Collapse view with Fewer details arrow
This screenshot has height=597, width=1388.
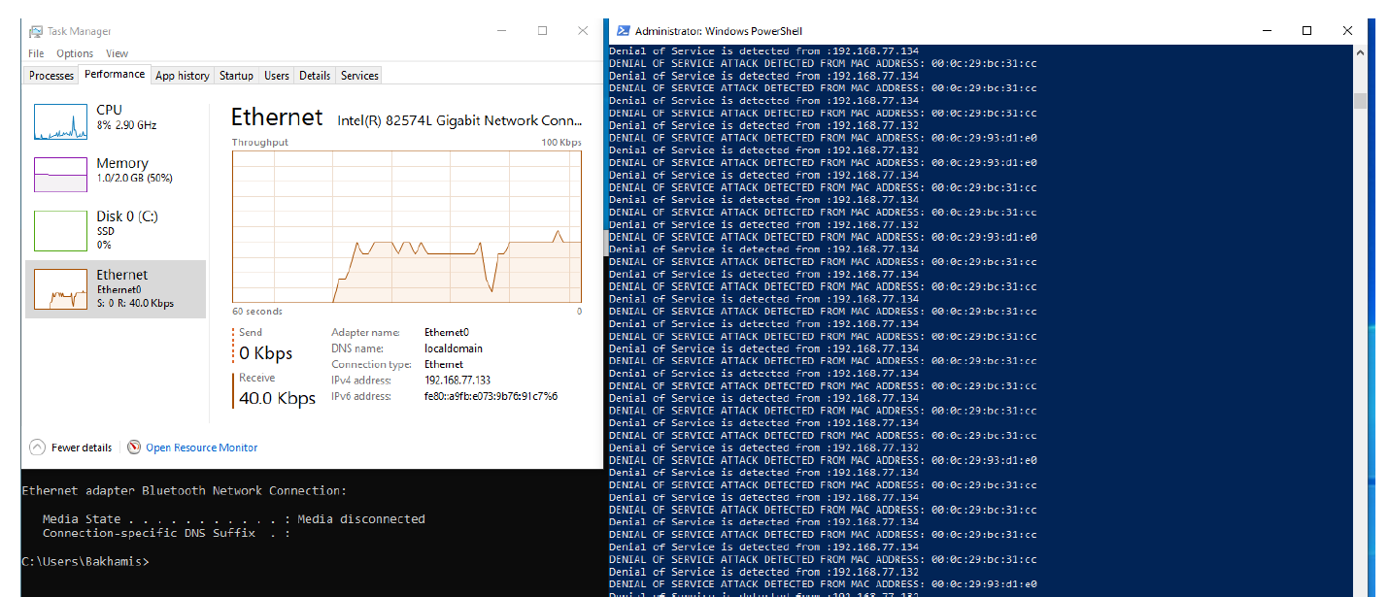37,448
